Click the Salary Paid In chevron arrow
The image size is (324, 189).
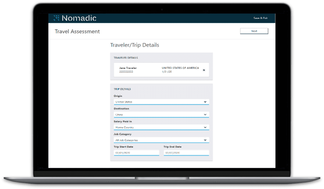click(205, 127)
